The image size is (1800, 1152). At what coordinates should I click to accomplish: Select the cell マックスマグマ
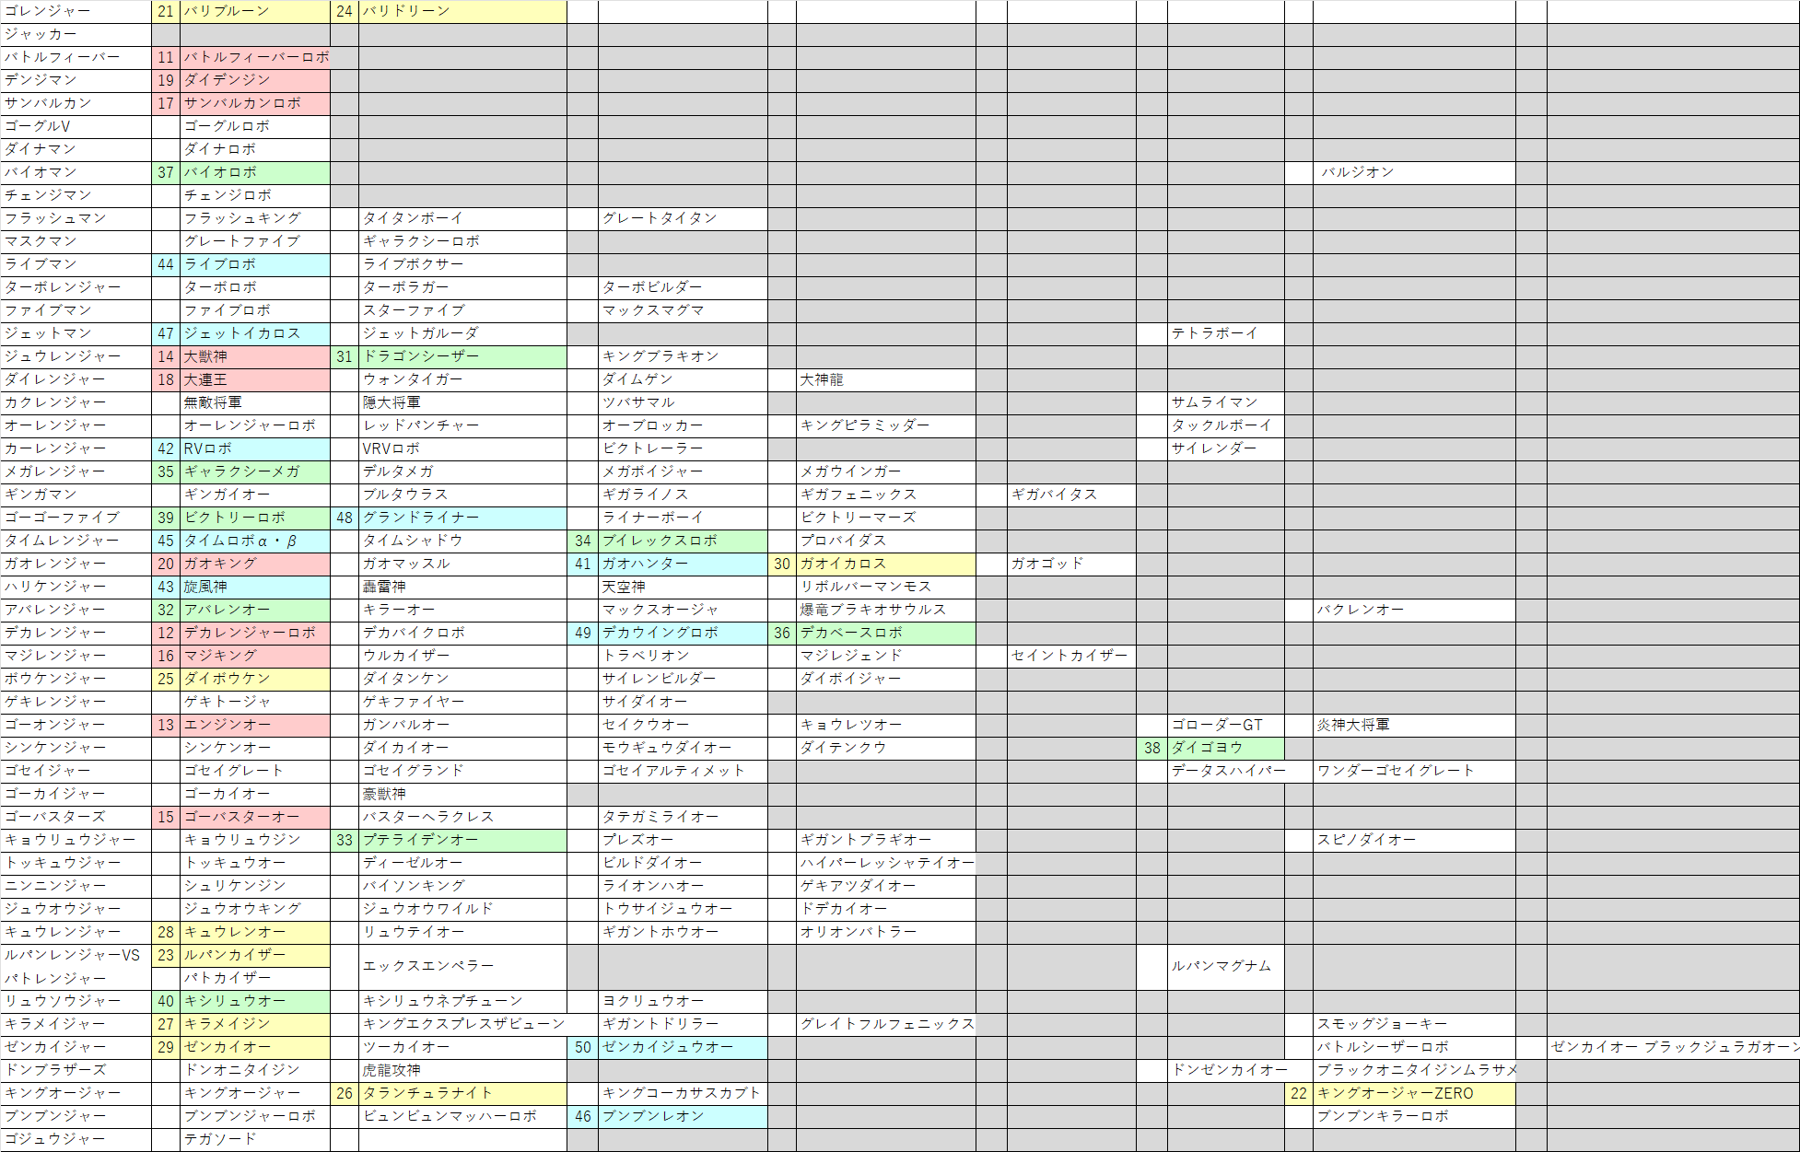[683, 310]
